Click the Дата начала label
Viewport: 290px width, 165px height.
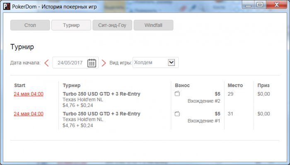coord(25,63)
